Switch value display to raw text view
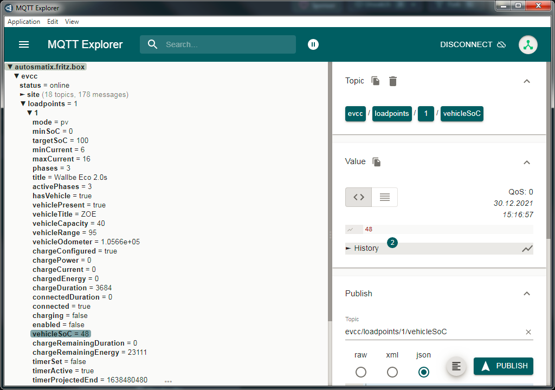555x390 pixels. click(x=384, y=197)
